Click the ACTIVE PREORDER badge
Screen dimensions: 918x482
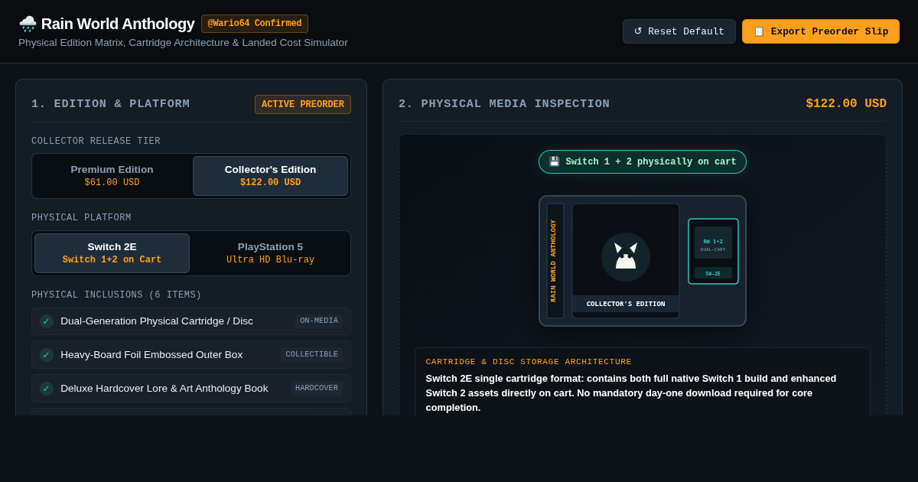[x=303, y=105]
